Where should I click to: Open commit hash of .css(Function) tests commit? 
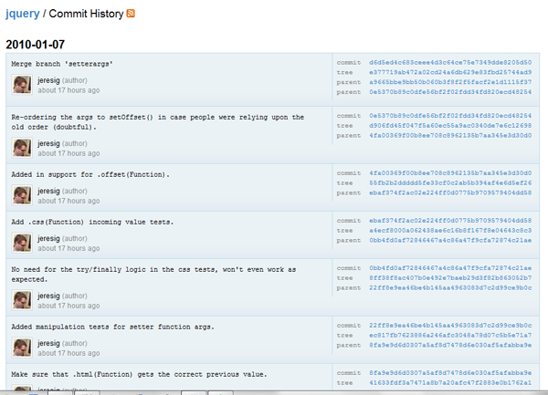point(450,221)
